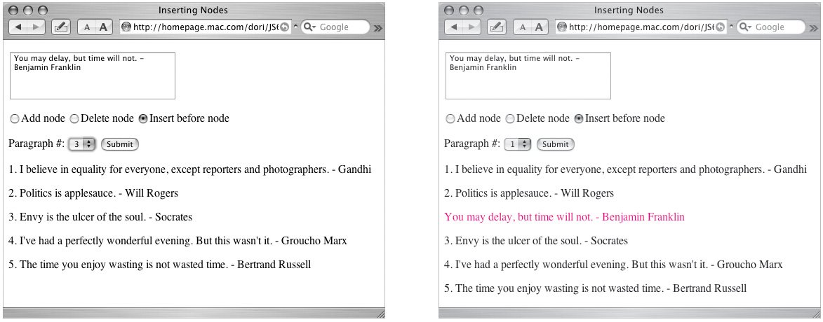Go back in the left Safari window
The image size is (823, 322).
[x=18, y=27]
